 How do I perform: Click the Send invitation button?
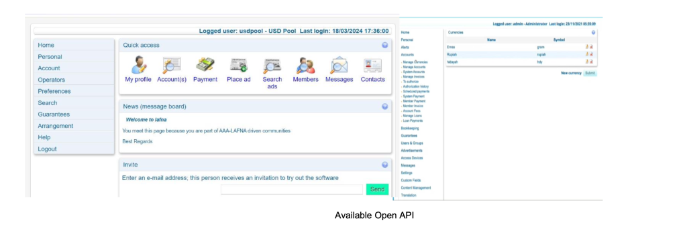[377, 189]
